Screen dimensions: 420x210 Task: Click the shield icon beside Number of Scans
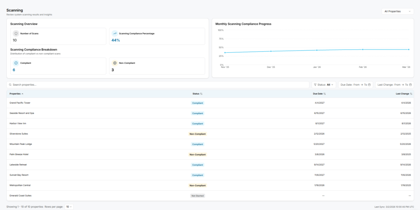pyautogui.click(x=16, y=34)
